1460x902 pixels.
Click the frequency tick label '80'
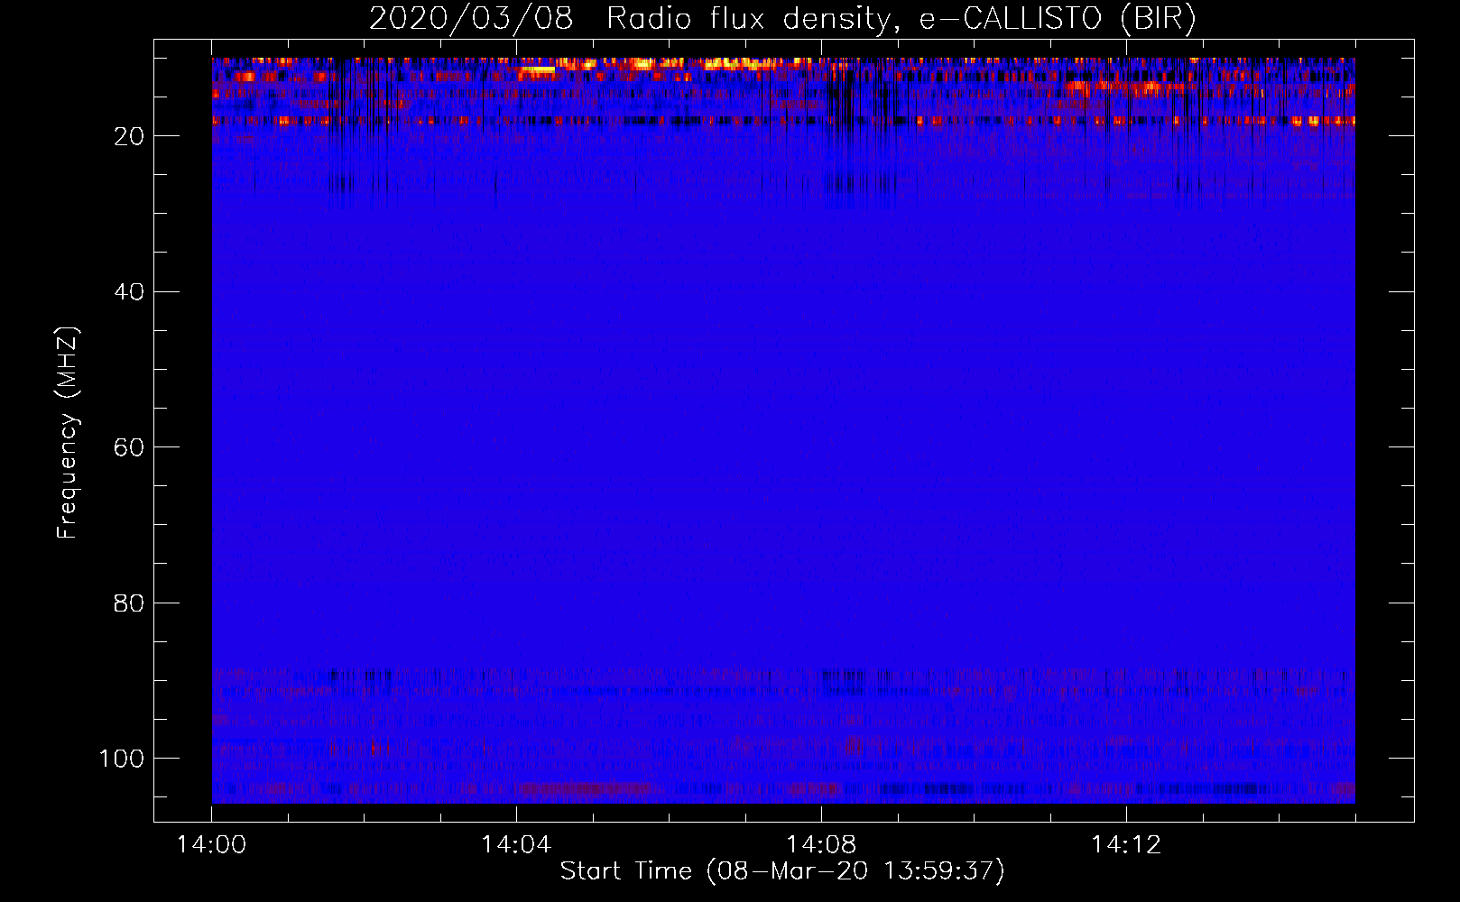(x=129, y=603)
